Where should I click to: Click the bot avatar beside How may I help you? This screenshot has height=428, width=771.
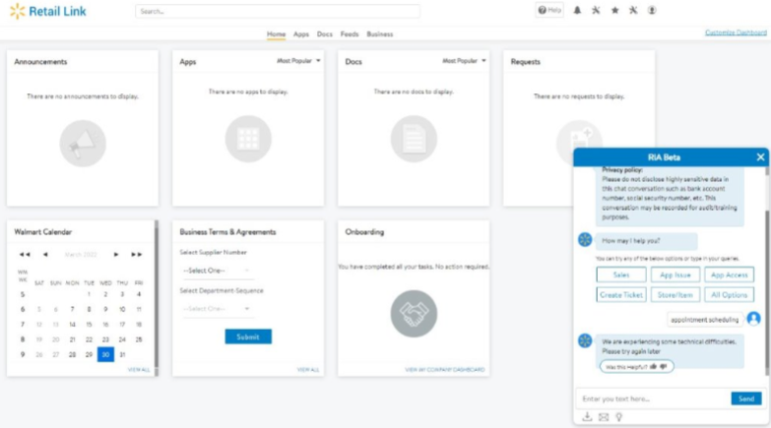coord(585,240)
